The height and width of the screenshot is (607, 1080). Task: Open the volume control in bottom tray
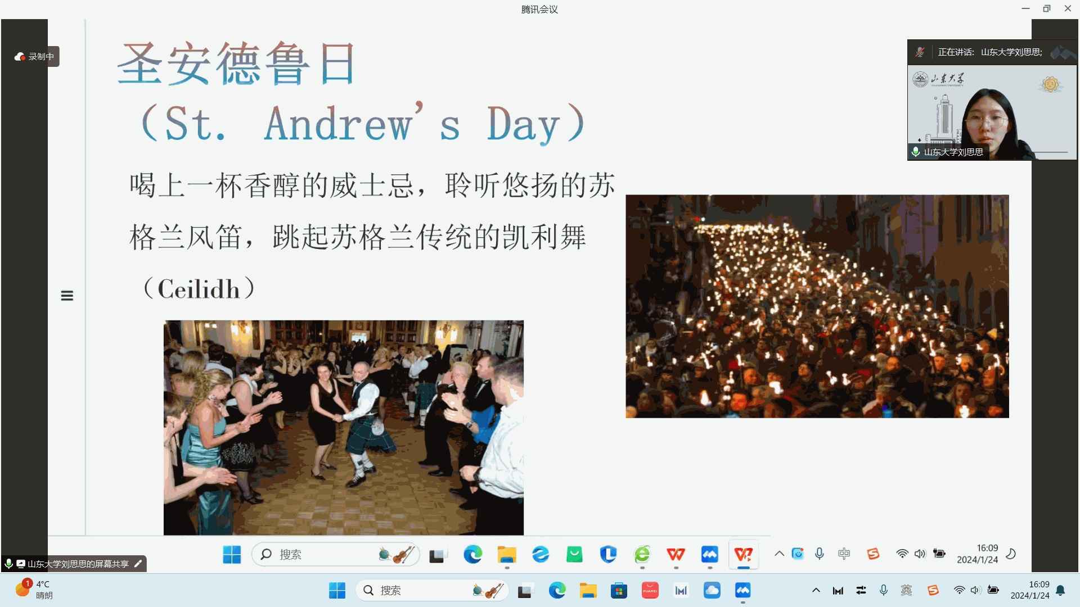[x=975, y=590]
